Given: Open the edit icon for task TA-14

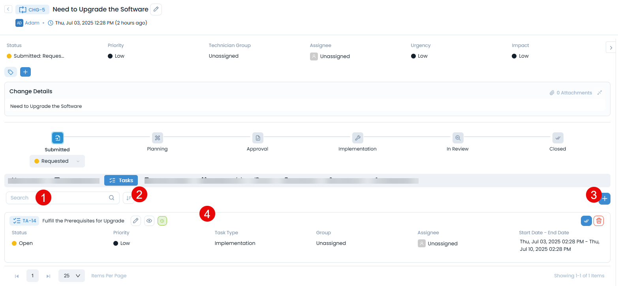Looking at the screenshot, I should (135, 220).
